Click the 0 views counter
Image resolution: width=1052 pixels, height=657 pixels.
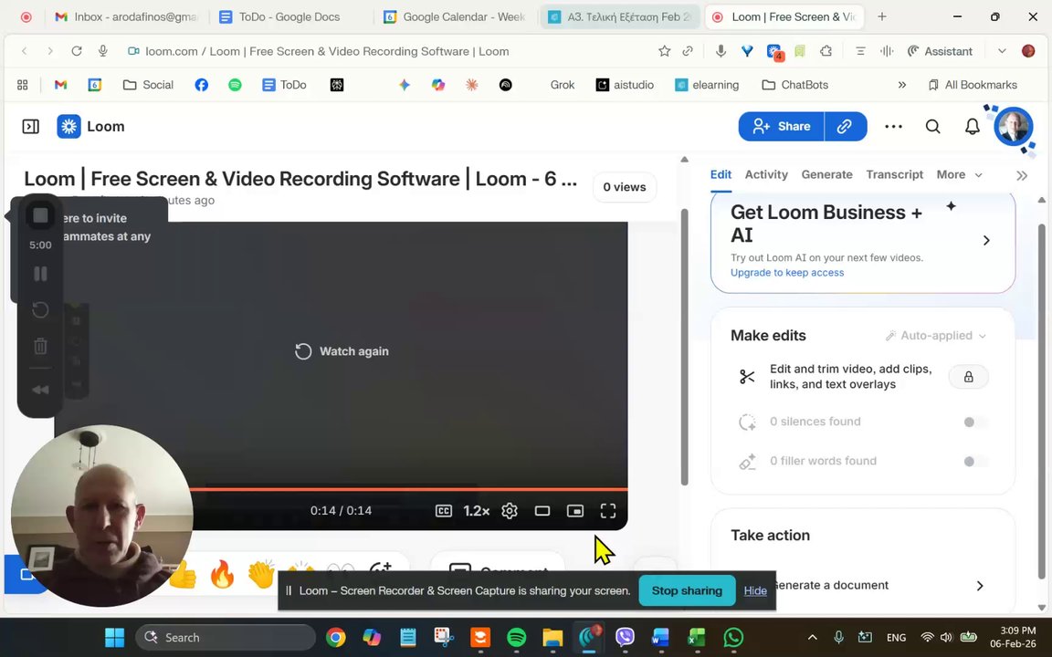click(625, 187)
